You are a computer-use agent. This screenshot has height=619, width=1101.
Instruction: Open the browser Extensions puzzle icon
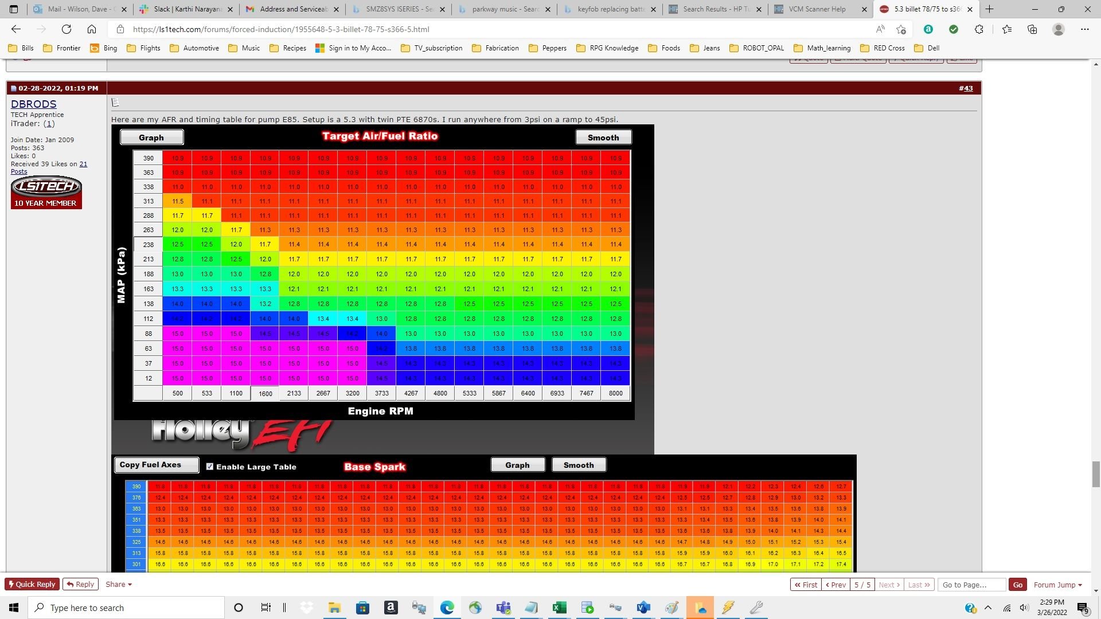(x=979, y=29)
